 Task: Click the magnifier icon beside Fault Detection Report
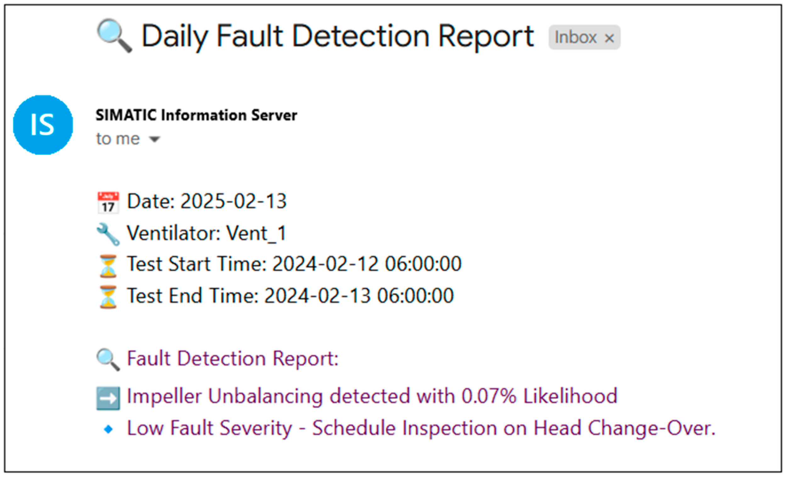[108, 360]
